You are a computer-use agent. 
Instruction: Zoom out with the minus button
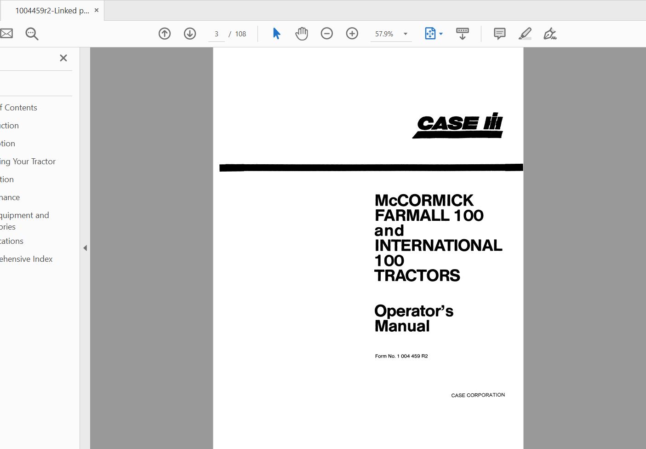(x=327, y=34)
